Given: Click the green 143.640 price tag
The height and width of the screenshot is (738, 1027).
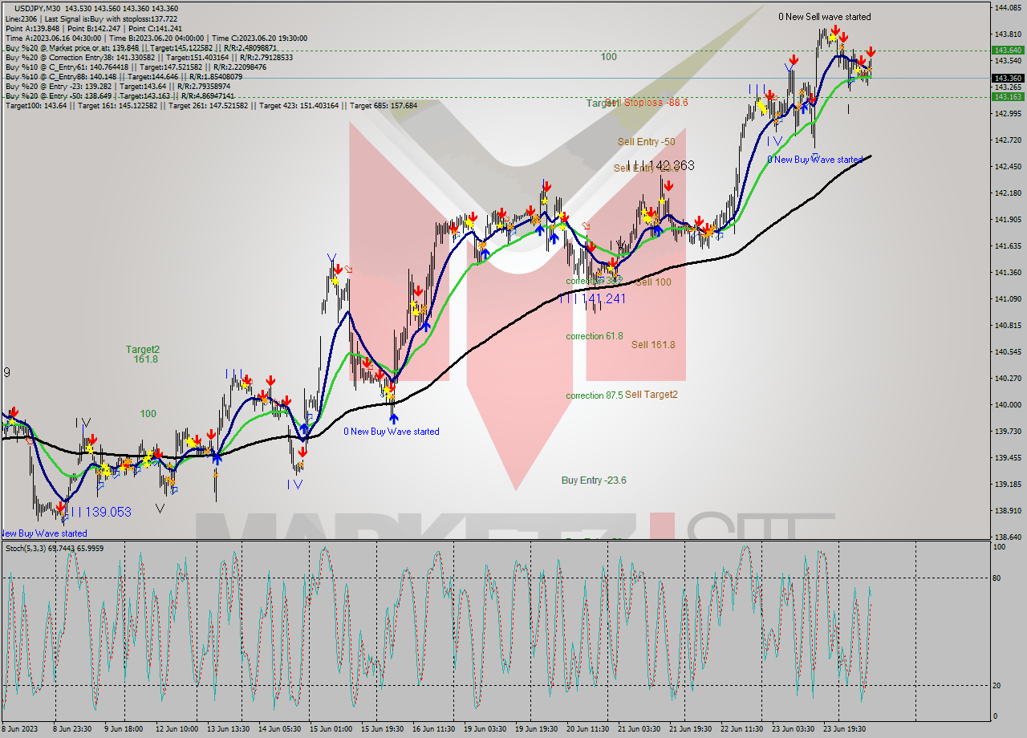Looking at the screenshot, I should [1008, 50].
